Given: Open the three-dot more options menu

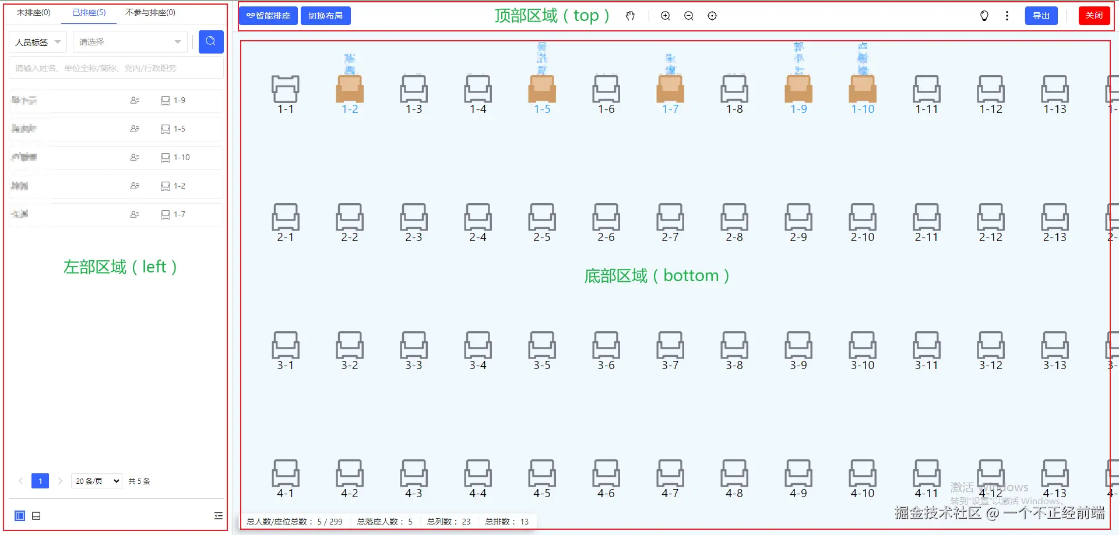Looking at the screenshot, I should click(1007, 16).
